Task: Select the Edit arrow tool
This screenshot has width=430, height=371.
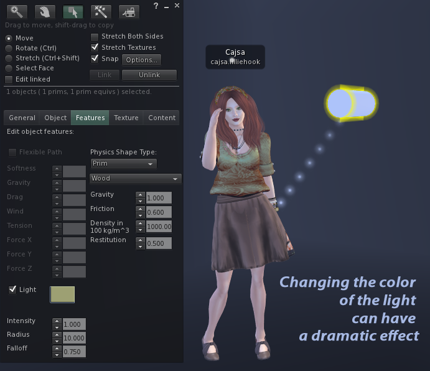Action: [x=73, y=11]
